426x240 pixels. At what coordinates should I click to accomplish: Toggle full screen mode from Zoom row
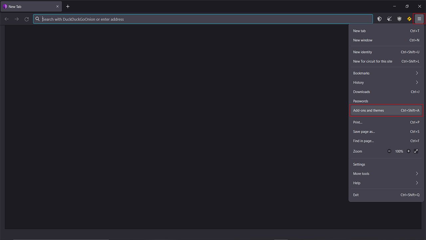416,151
